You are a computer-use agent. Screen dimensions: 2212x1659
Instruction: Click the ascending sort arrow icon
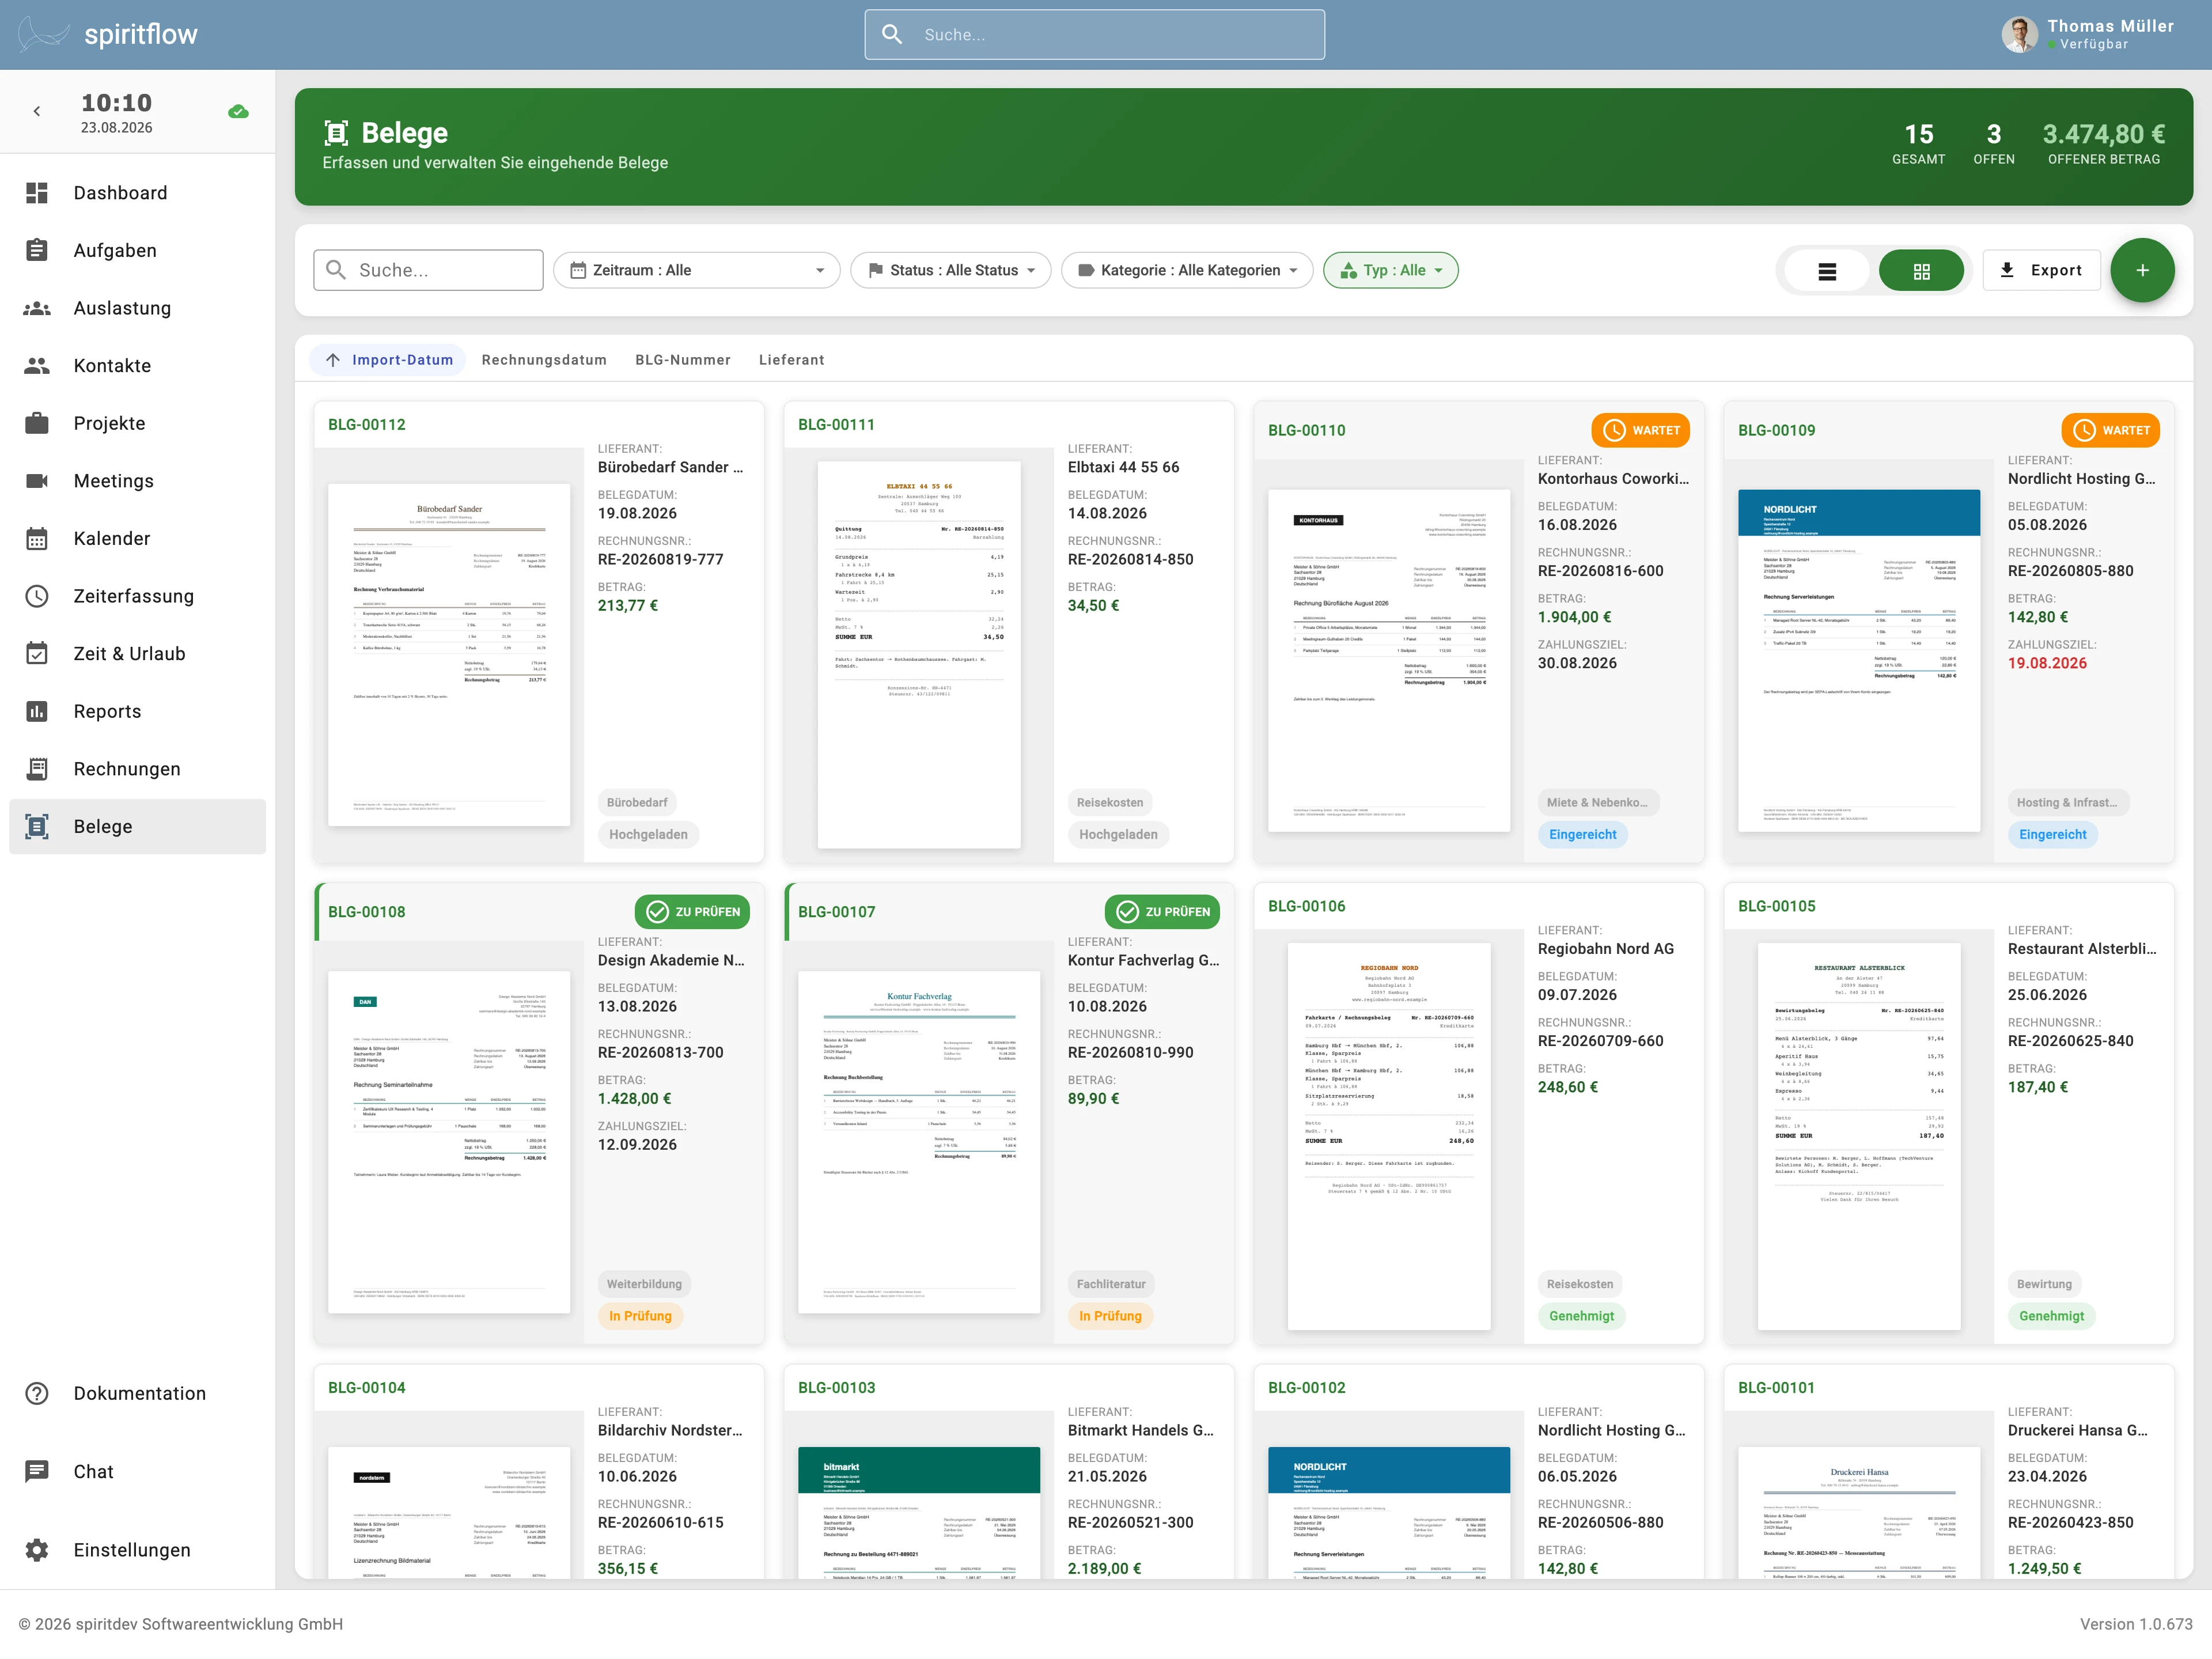333,360
